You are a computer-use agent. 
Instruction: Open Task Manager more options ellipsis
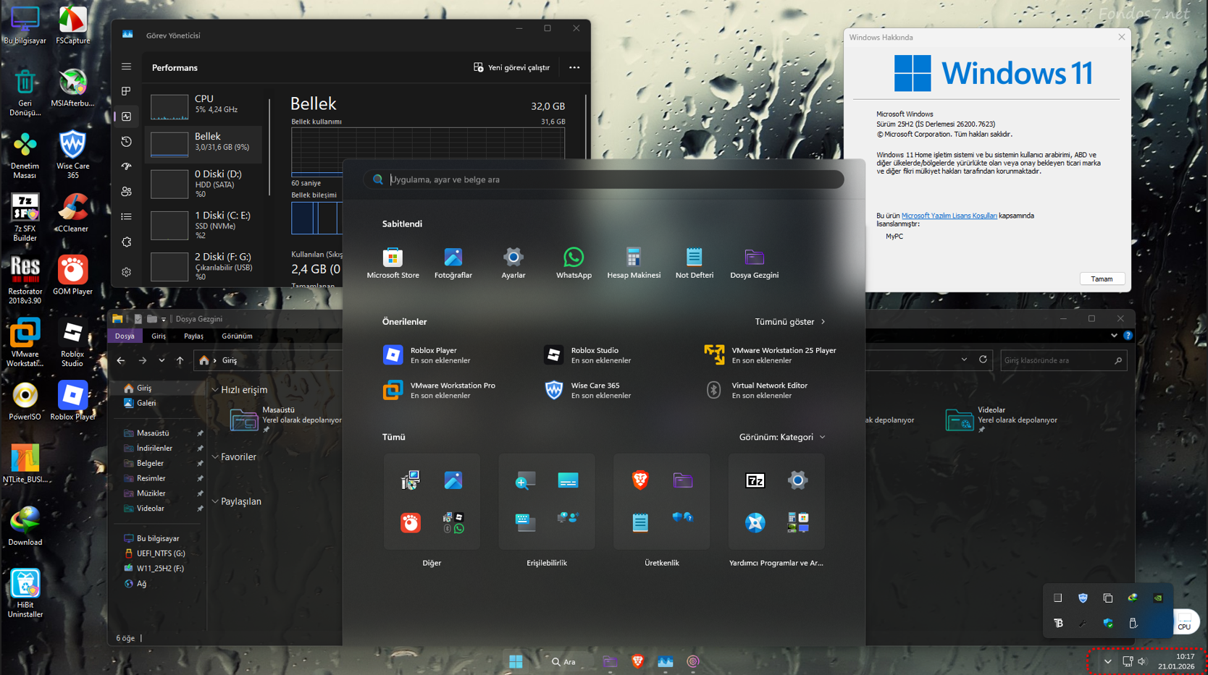click(574, 67)
